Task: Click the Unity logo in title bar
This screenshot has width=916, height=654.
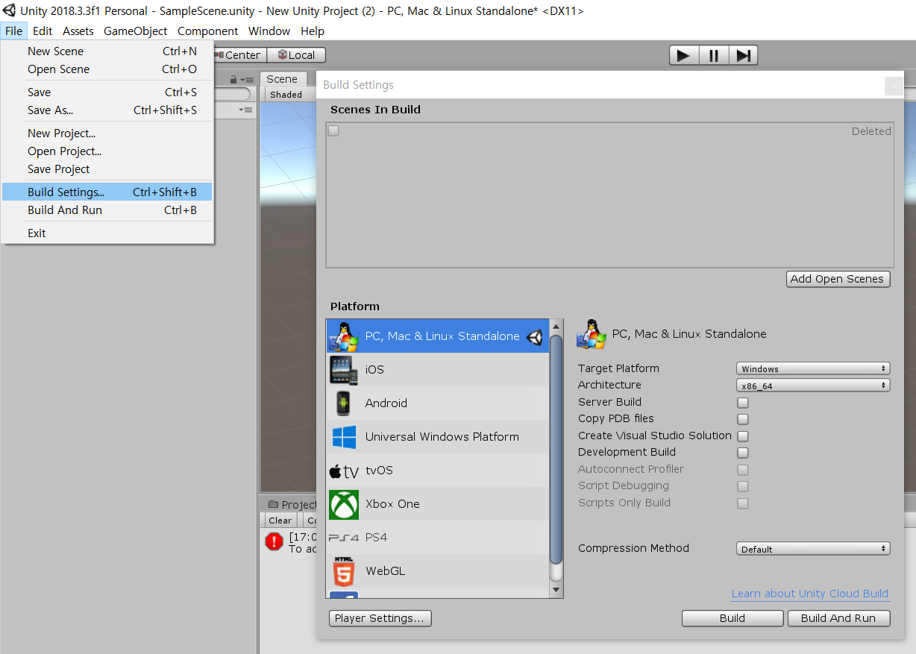Action: tap(9, 10)
